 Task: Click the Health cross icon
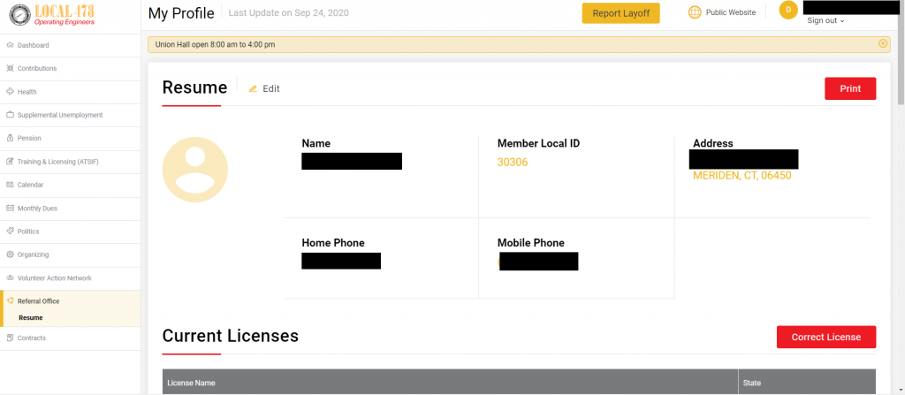[x=10, y=92]
